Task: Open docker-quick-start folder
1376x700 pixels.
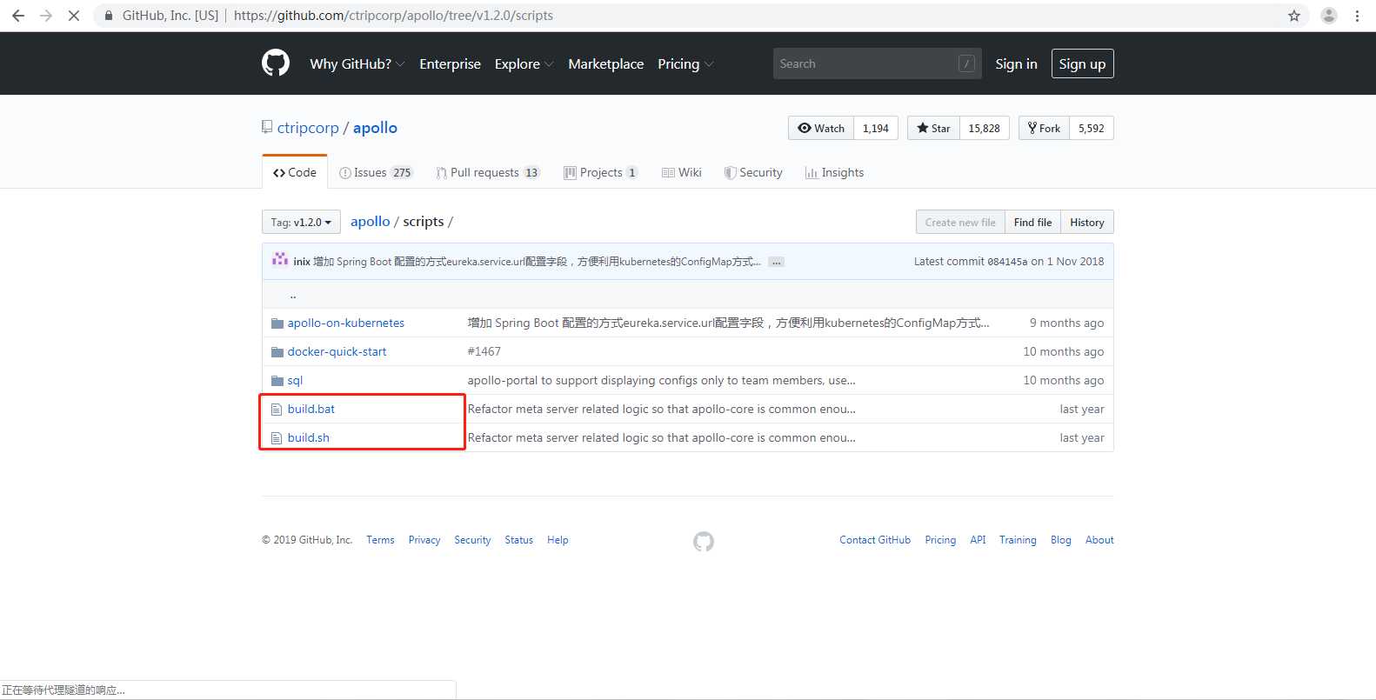Action: (x=337, y=351)
